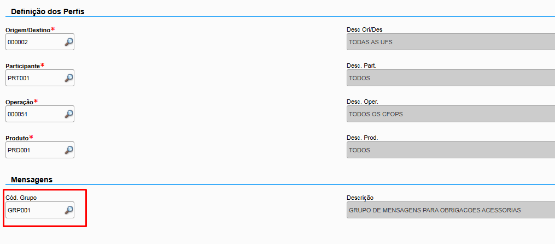Select the Operação input containing 000051
This screenshot has width=555, height=244.
point(34,114)
